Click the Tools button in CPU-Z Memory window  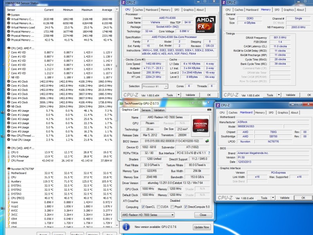coord(270,95)
